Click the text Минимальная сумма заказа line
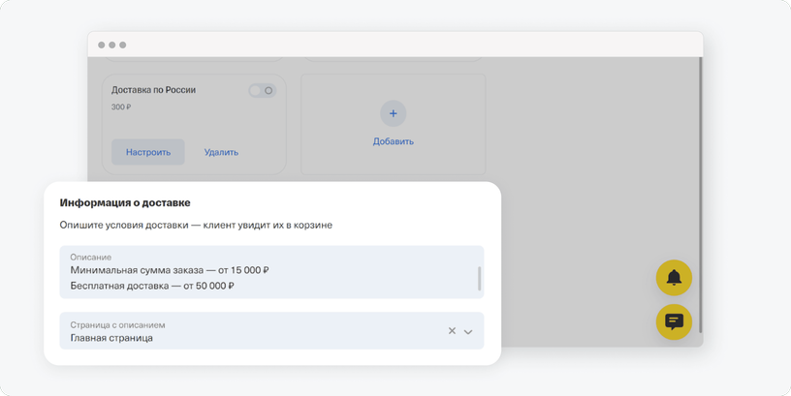This screenshot has height=396, width=791. pyautogui.click(x=170, y=270)
